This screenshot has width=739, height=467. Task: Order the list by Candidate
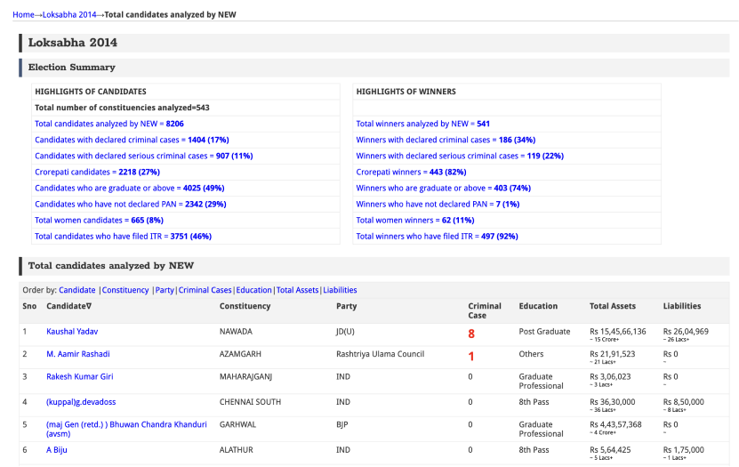(76, 290)
